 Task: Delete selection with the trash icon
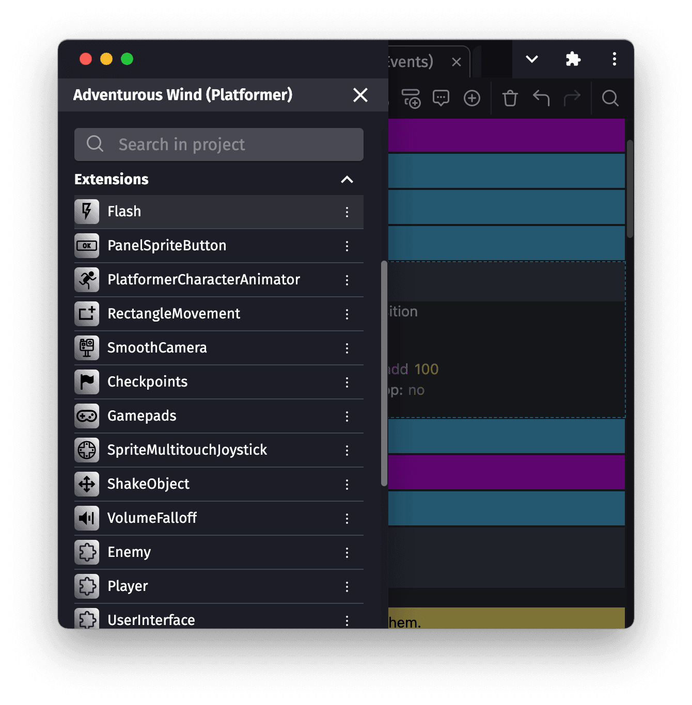pos(510,98)
